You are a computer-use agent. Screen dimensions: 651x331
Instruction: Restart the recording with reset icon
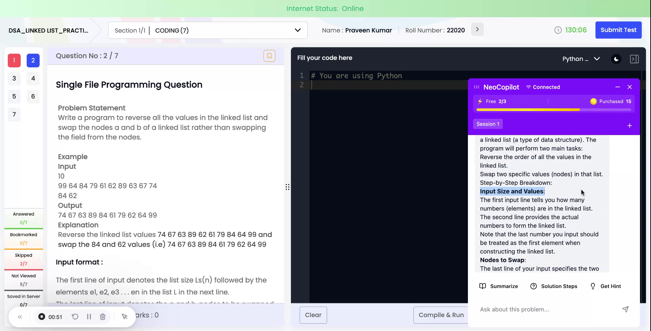click(x=75, y=316)
